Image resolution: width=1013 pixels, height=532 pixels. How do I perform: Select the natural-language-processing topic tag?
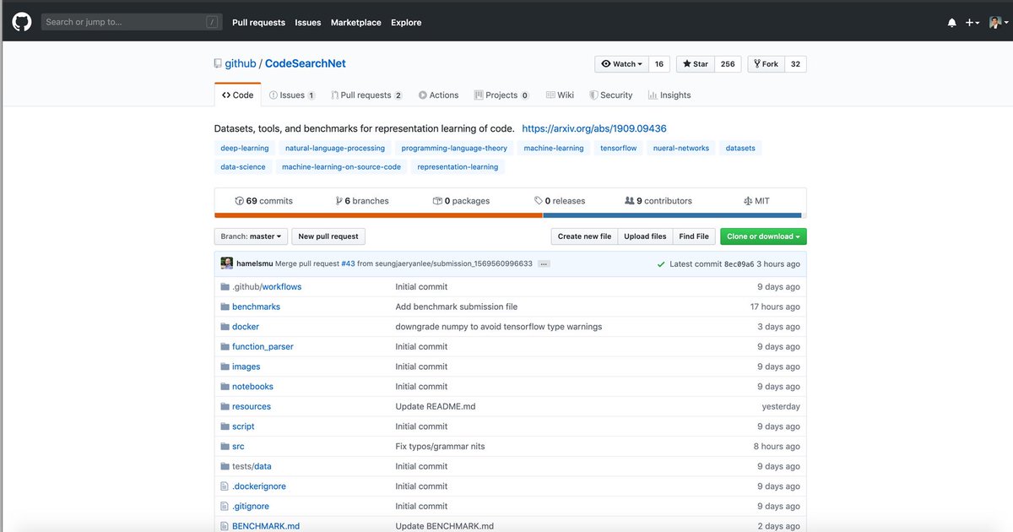[x=335, y=148]
